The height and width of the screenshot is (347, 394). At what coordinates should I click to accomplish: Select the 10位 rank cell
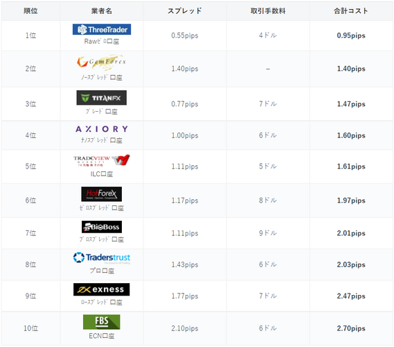[x=30, y=328]
